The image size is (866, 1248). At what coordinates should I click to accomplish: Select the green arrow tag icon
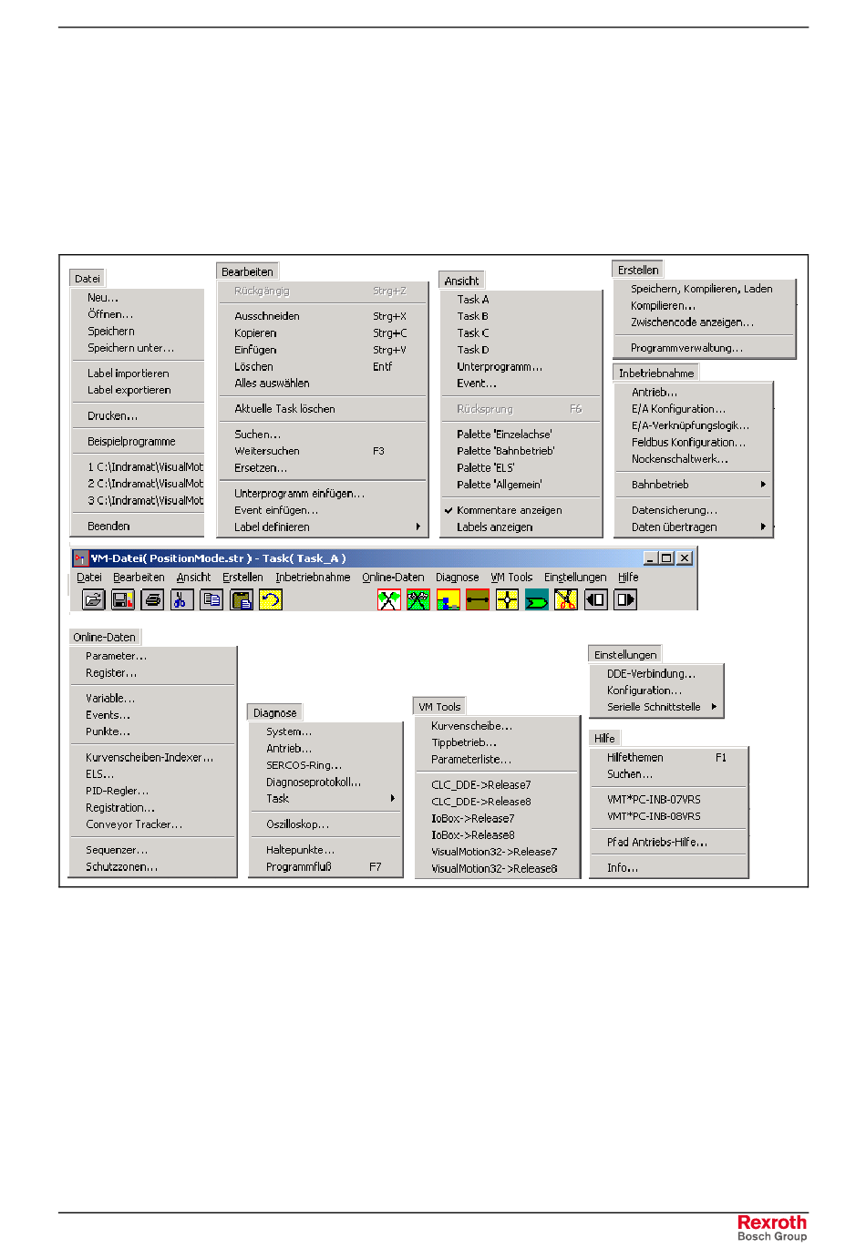pos(537,599)
